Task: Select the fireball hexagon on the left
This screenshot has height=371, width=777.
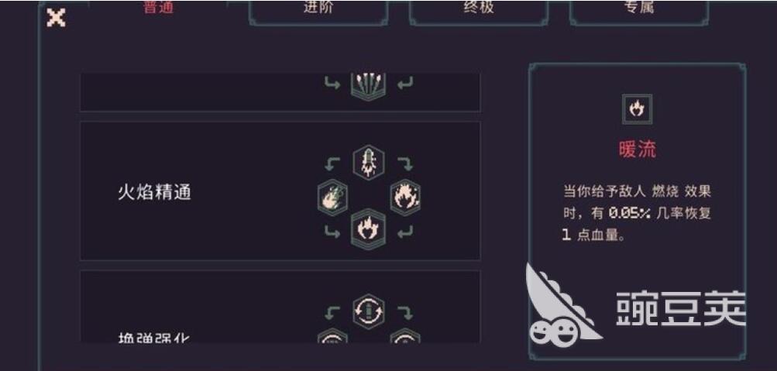Action: pos(332,198)
